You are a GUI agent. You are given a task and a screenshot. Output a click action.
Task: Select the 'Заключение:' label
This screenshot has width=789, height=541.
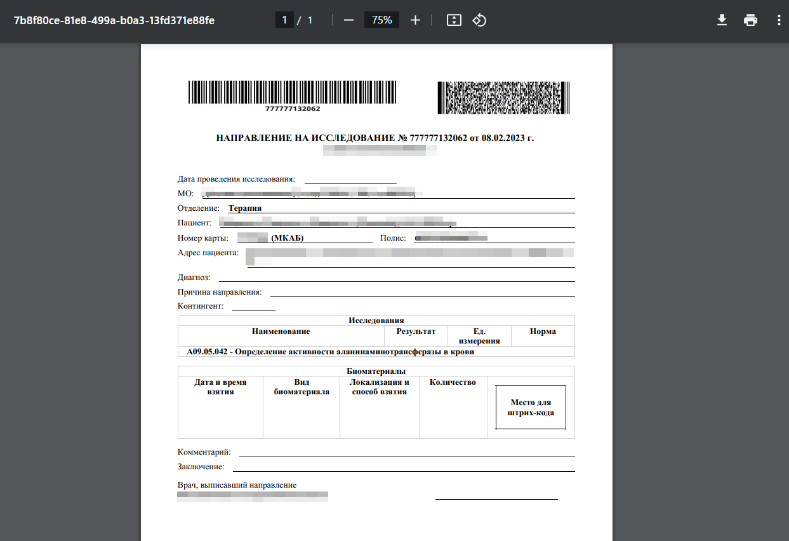point(201,467)
